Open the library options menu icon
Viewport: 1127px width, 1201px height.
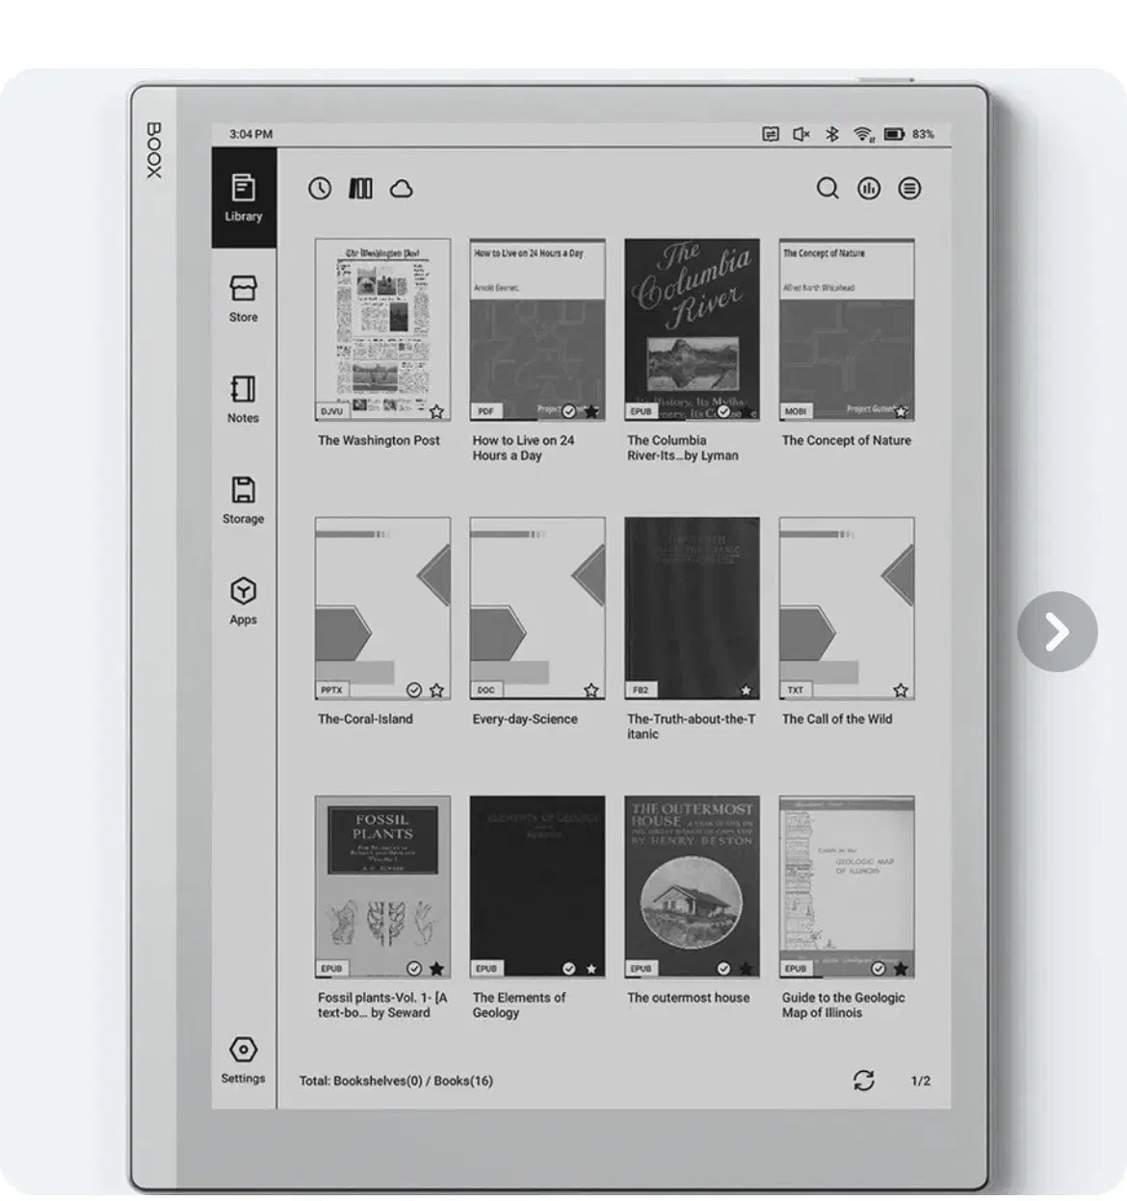click(909, 189)
